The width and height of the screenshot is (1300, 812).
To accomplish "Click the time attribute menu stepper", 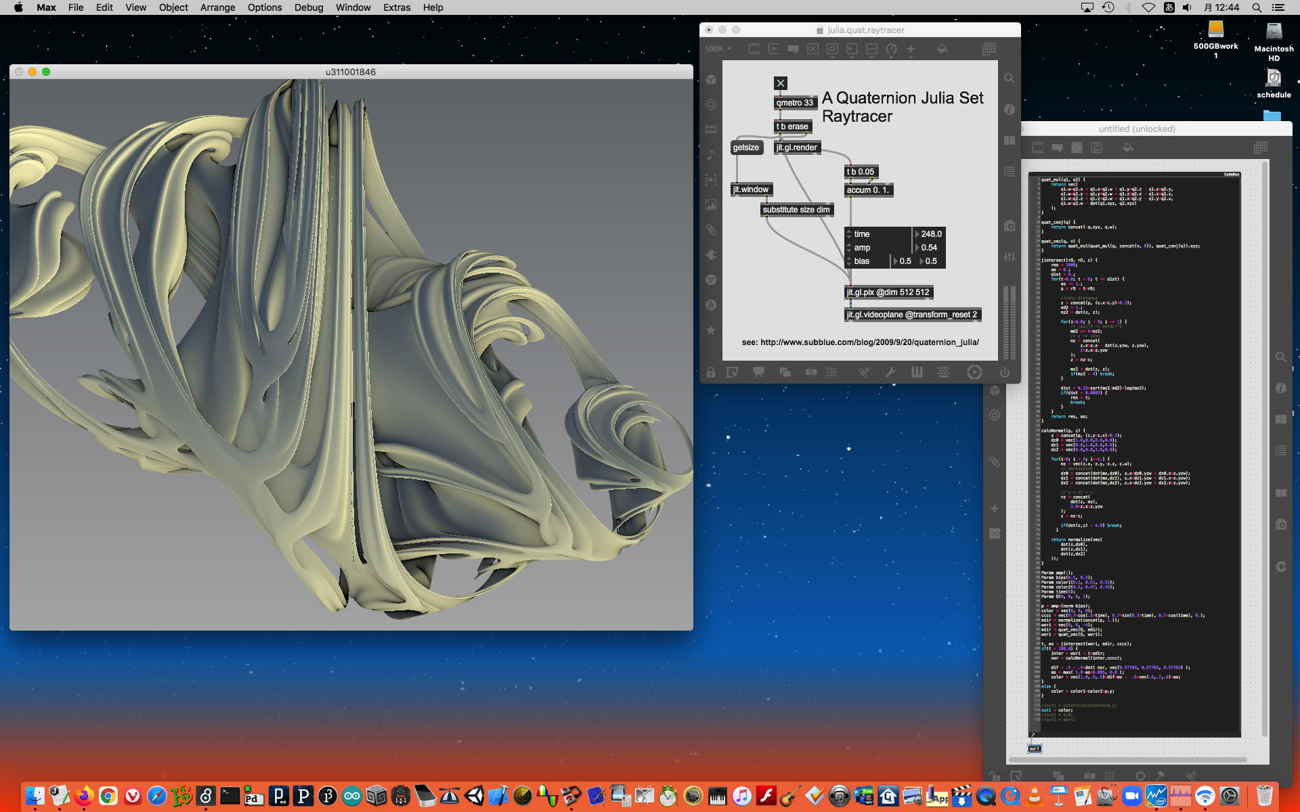I will (848, 234).
